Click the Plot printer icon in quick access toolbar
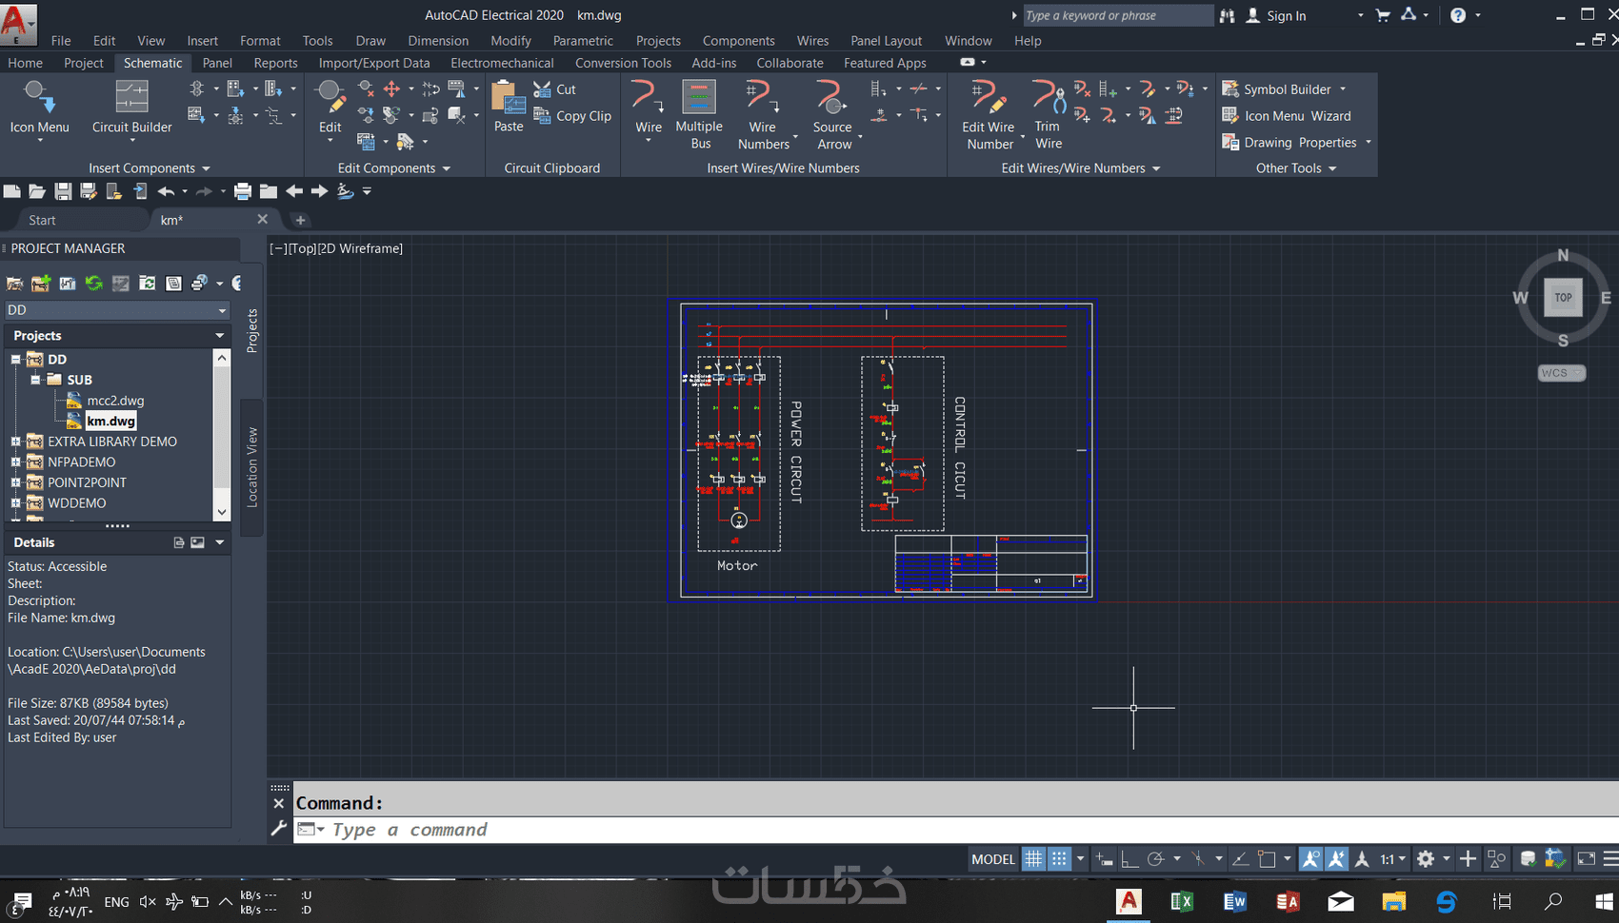The height and width of the screenshot is (923, 1619). (x=243, y=192)
